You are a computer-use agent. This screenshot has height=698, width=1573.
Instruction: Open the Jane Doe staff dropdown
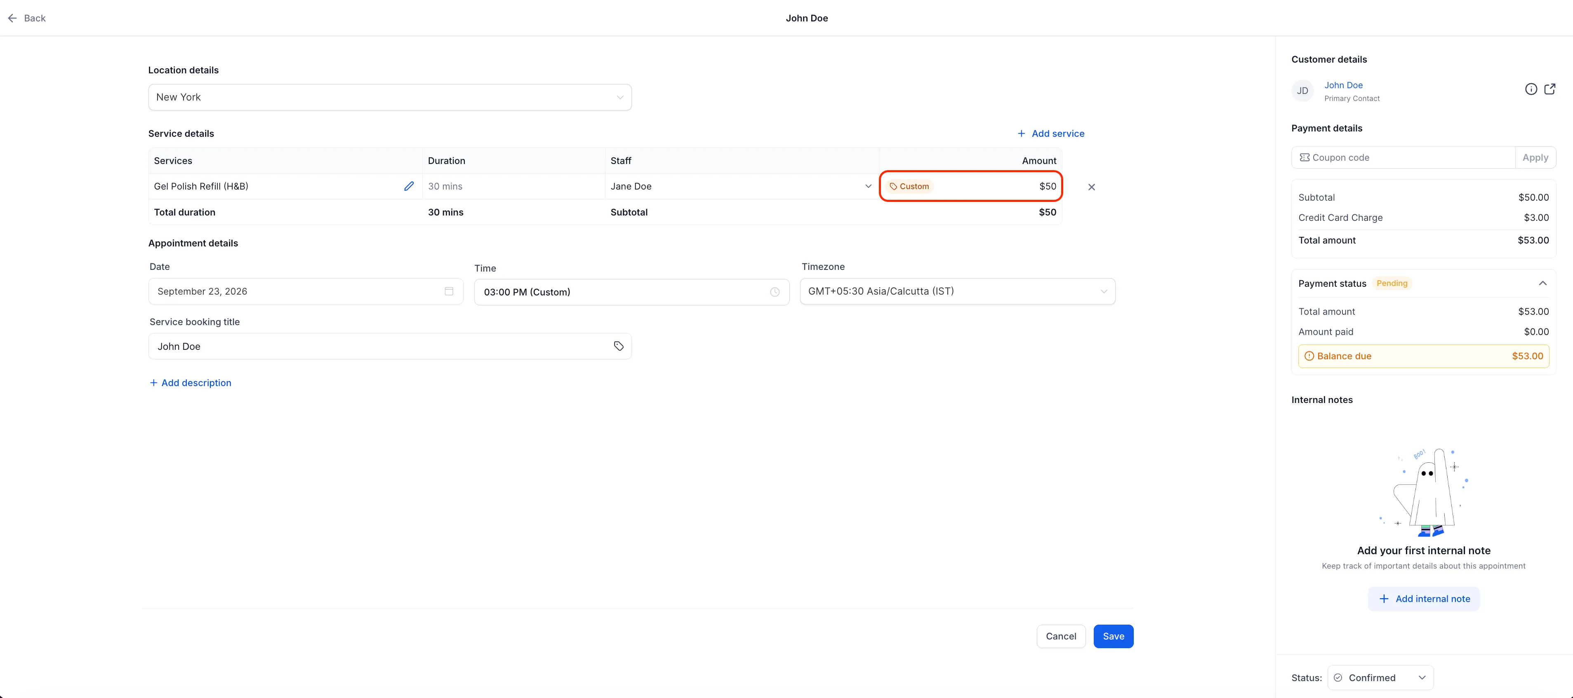pos(741,186)
